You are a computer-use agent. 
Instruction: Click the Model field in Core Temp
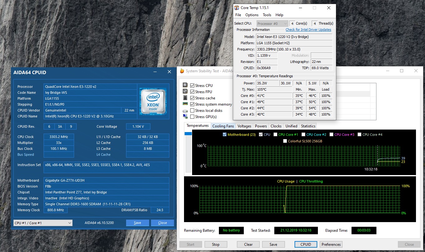294,37
